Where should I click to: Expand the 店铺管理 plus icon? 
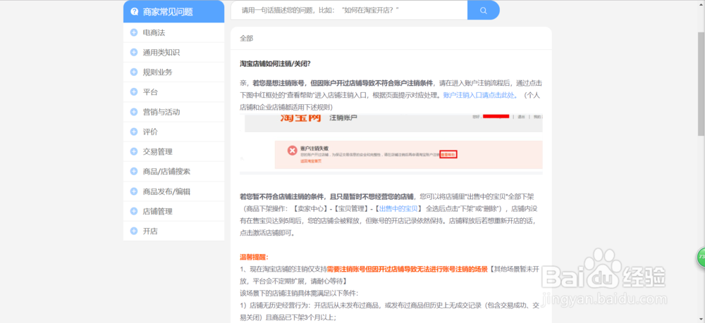click(x=133, y=211)
